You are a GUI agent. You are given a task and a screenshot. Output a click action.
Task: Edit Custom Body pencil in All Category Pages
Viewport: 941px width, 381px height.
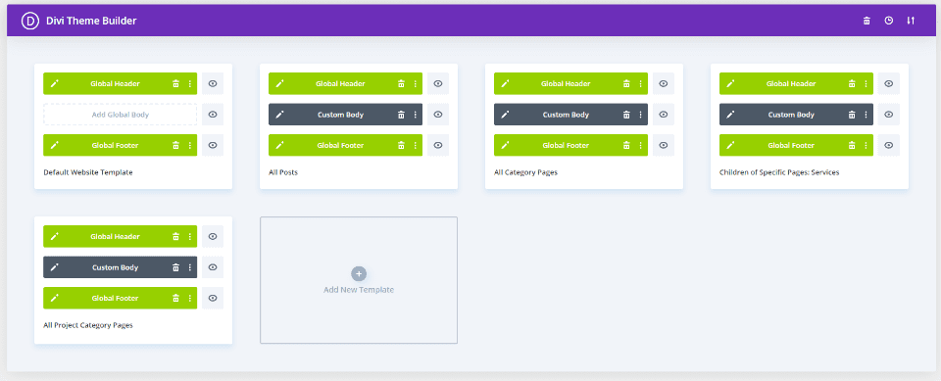click(506, 115)
